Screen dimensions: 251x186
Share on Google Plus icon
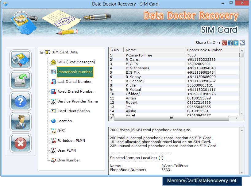[224, 43]
